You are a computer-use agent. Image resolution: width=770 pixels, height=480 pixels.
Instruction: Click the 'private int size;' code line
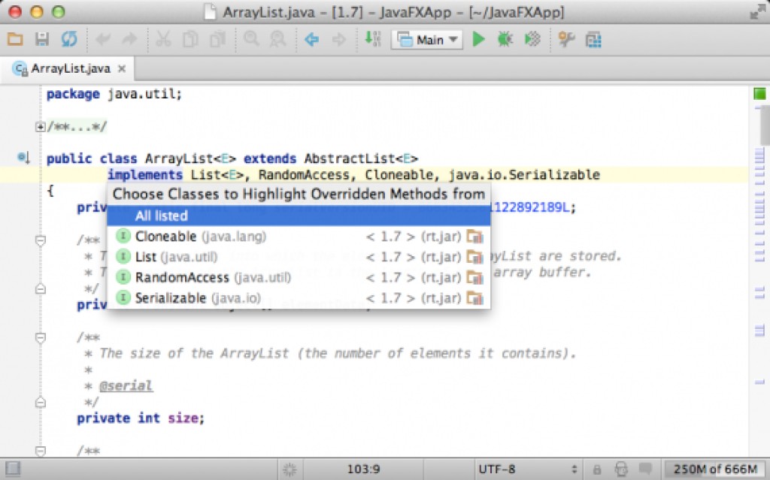(141, 418)
